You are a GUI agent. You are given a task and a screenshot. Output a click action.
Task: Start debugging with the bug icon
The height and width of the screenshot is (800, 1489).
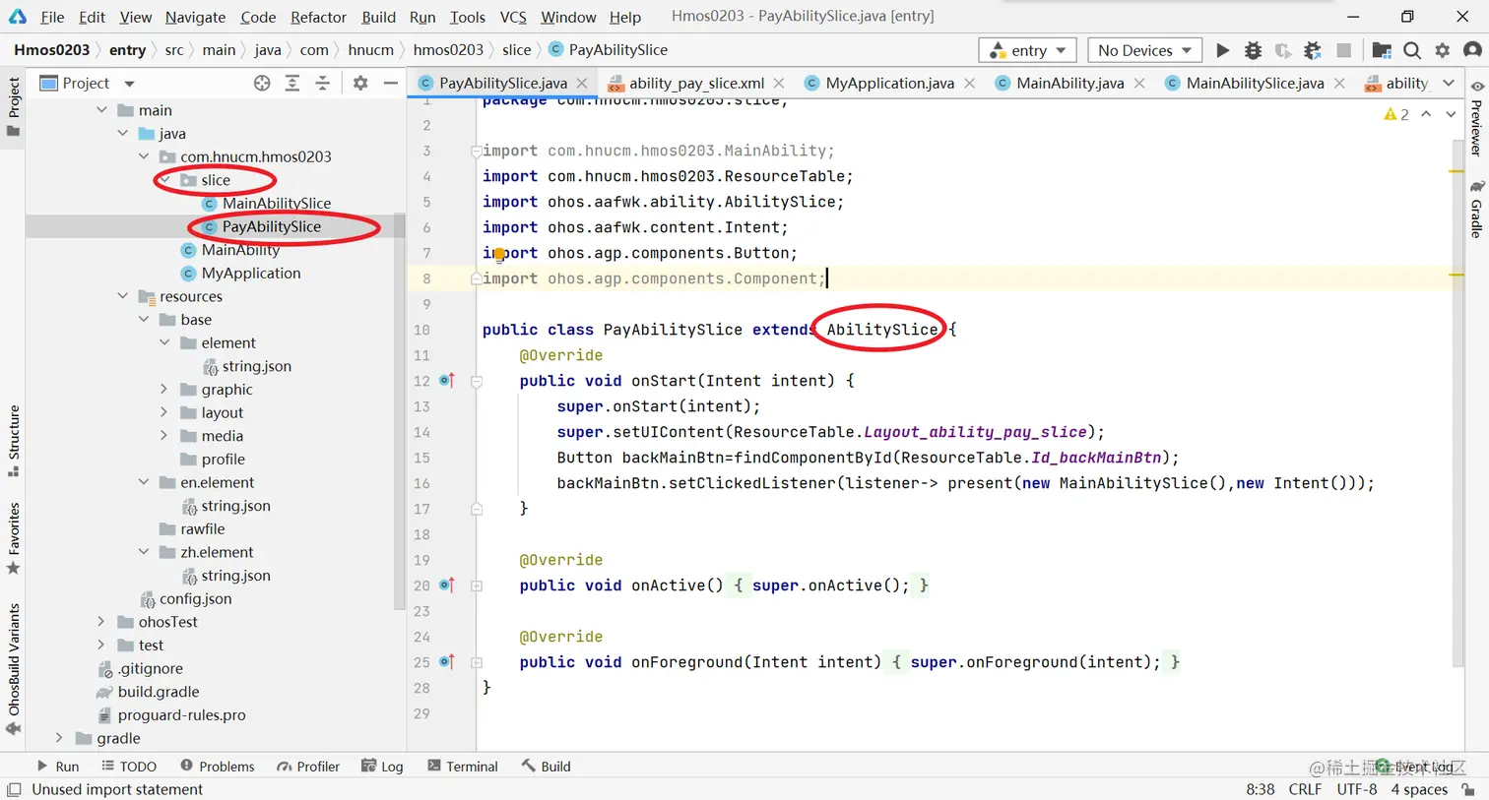(x=1253, y=50)
